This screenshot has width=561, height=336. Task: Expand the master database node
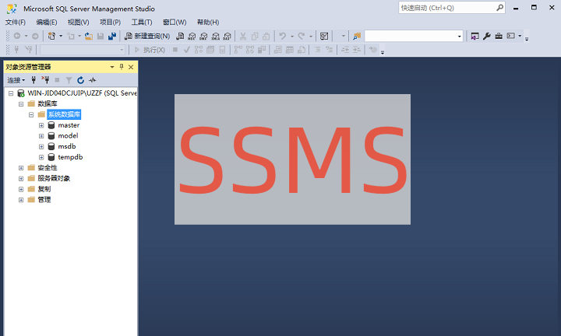(41, 125)
